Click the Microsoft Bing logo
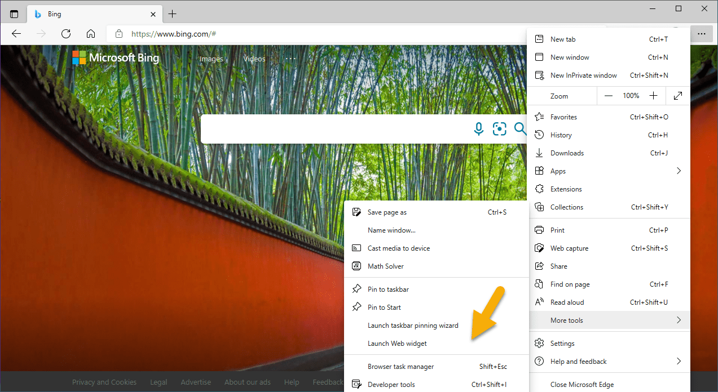Image resolution: width=718 pixels, height=392 pixels. point(115,57)
